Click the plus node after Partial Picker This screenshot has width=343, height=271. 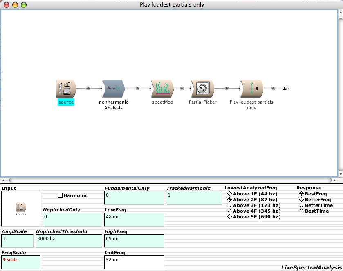coord(226,88)
